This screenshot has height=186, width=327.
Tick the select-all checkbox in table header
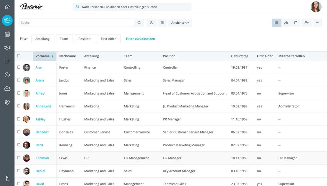pyautogui.click(x=19, y=56)
